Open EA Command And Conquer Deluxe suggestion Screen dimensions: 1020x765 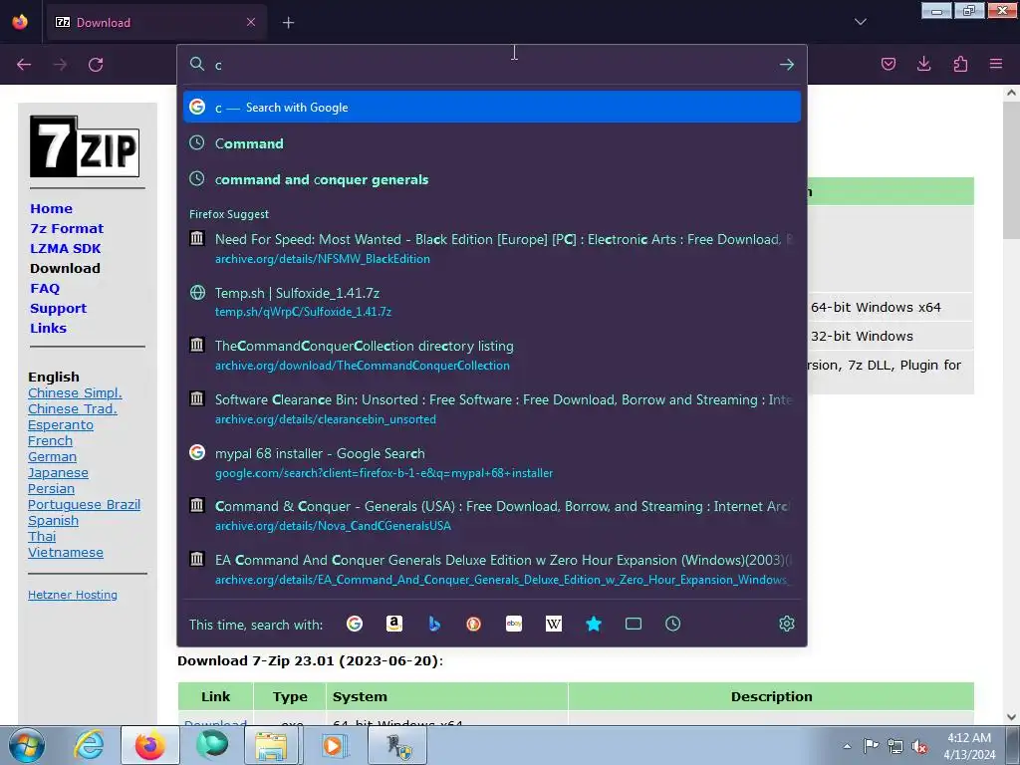click(492, 569)
